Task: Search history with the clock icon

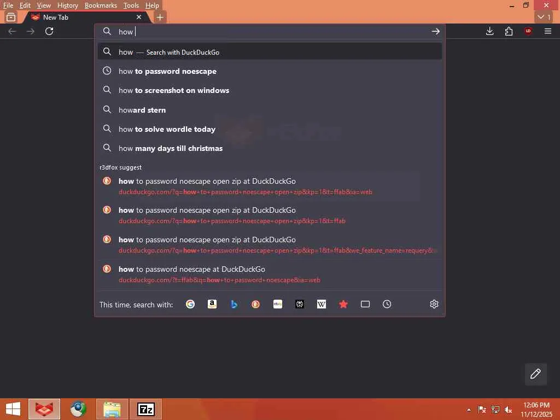Action: pyautogui.click(x=387, y=304)
